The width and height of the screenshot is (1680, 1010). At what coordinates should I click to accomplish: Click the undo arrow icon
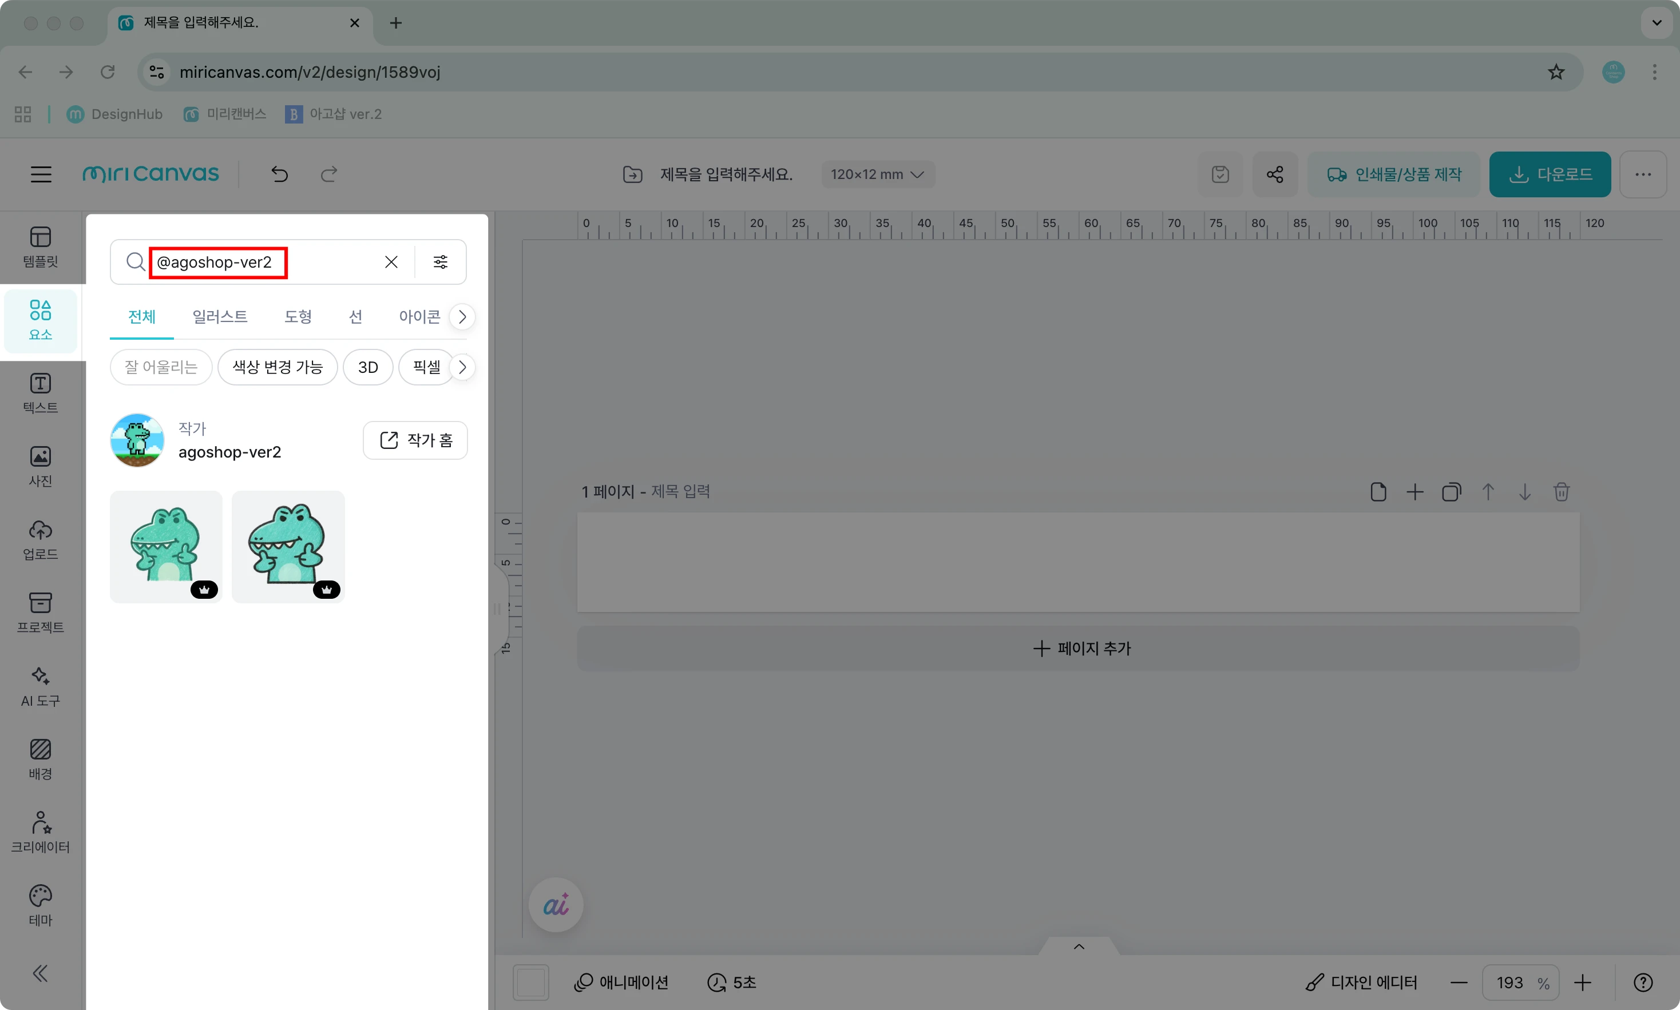[x=279, y=174]
